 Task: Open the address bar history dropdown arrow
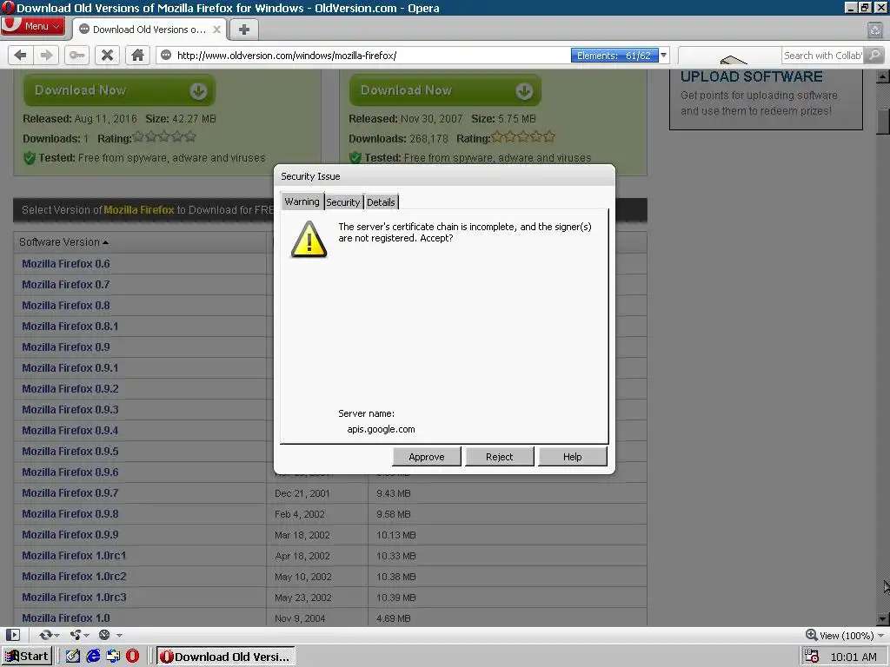(x=663, y=55)
